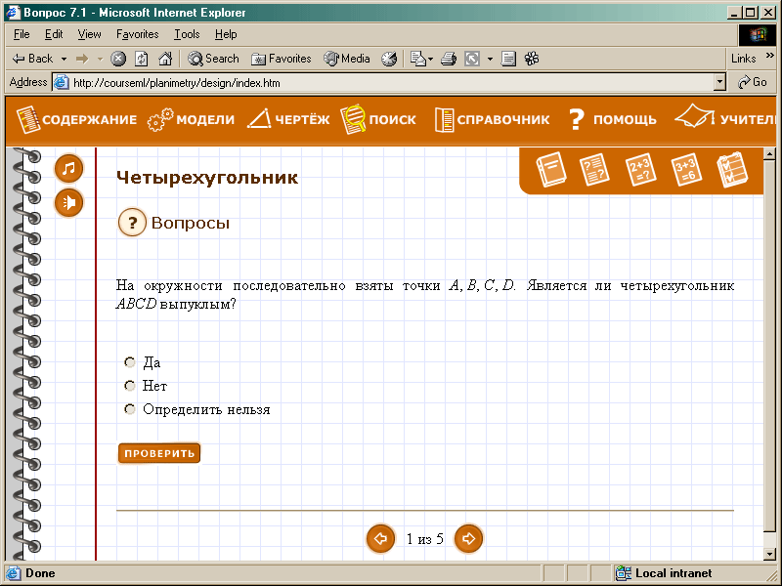The width and height of the screenshot is (782, 586).
Task: Open СОДЕРЖАНИЕ contents section
Action: tap(77, 120)
